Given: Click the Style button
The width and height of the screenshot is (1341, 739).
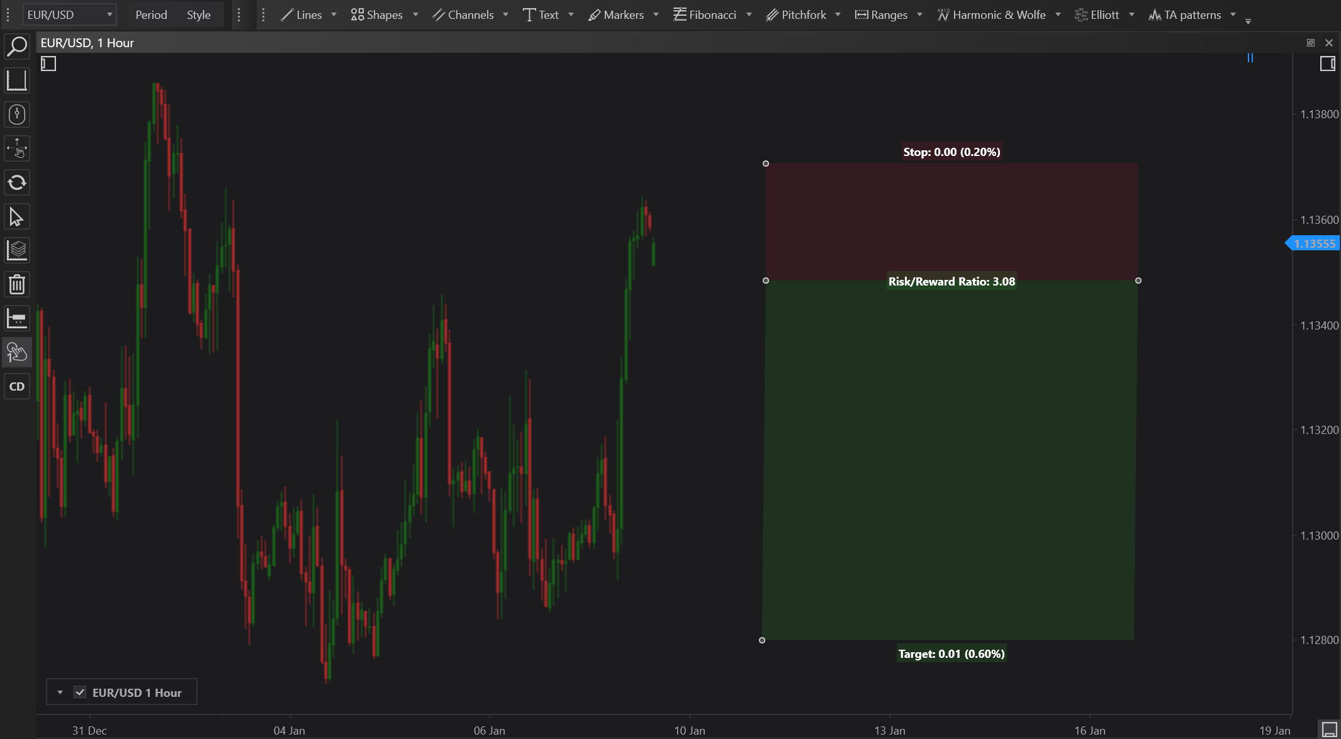Looking at the screenshot, I should (x=198, y=14).
